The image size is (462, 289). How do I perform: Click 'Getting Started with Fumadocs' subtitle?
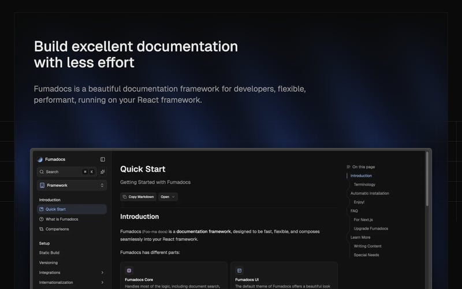(155, 182)
